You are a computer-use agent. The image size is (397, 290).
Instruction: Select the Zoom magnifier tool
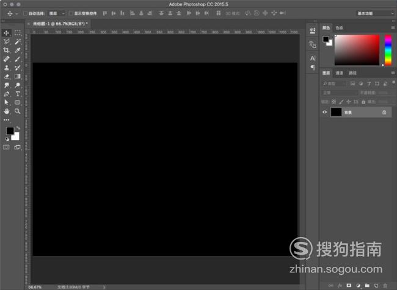(x=18, y=111)
